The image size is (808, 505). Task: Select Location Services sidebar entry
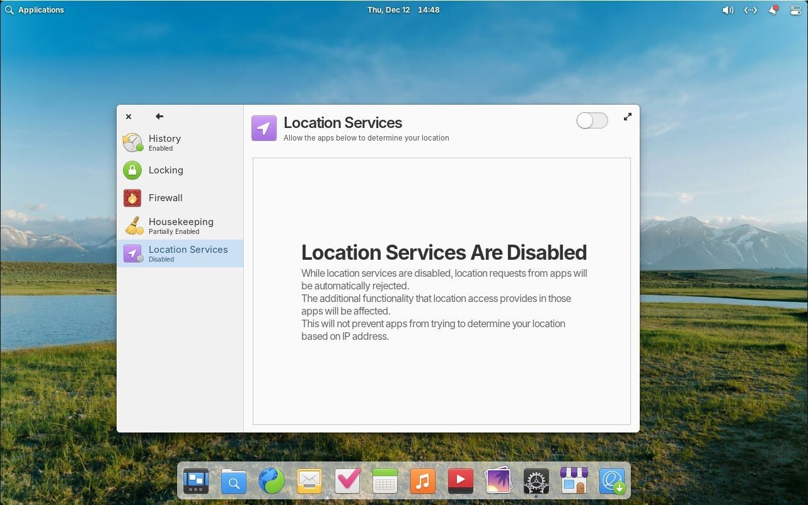180,253
